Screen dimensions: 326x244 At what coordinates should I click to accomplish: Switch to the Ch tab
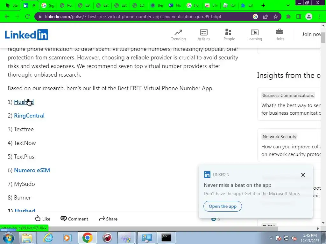click(x=211, y=5)
